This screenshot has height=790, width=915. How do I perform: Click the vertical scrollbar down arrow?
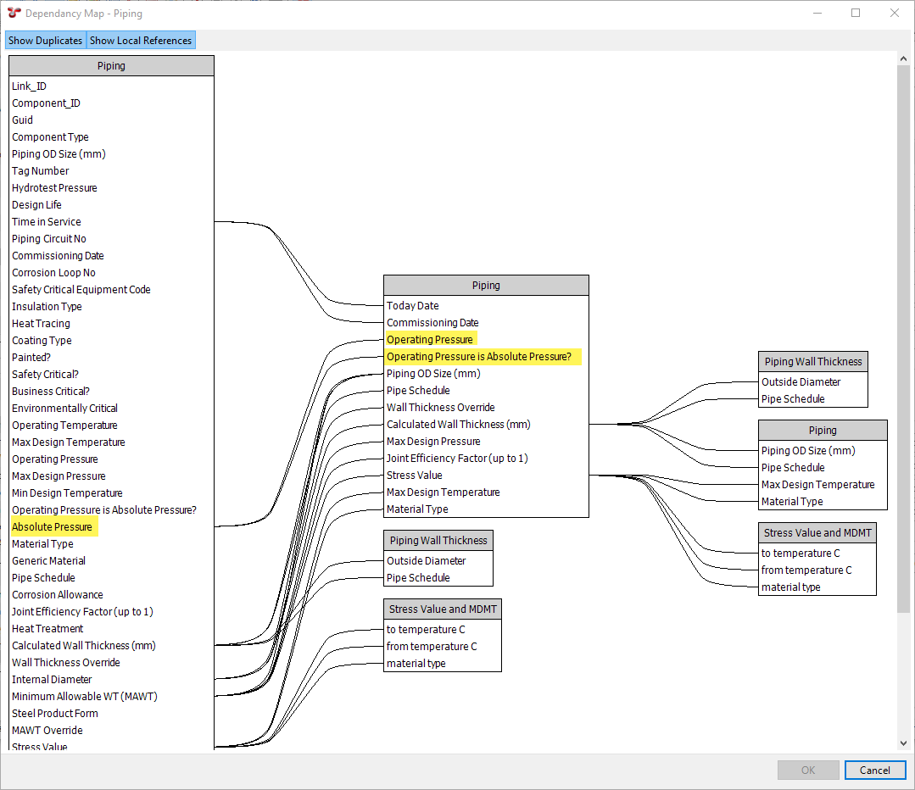tap(903, 743)
